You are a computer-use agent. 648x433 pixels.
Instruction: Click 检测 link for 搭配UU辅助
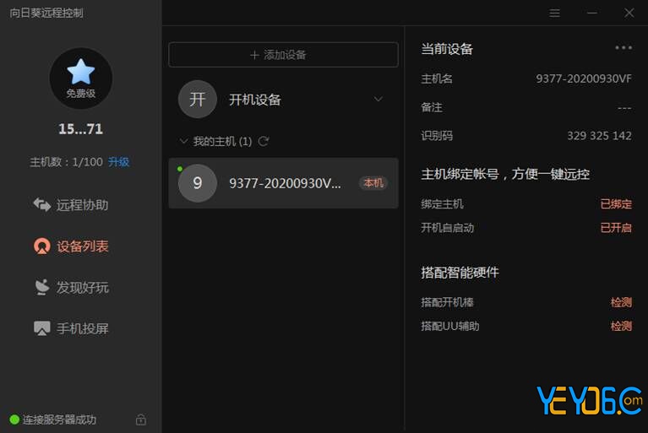621,326
